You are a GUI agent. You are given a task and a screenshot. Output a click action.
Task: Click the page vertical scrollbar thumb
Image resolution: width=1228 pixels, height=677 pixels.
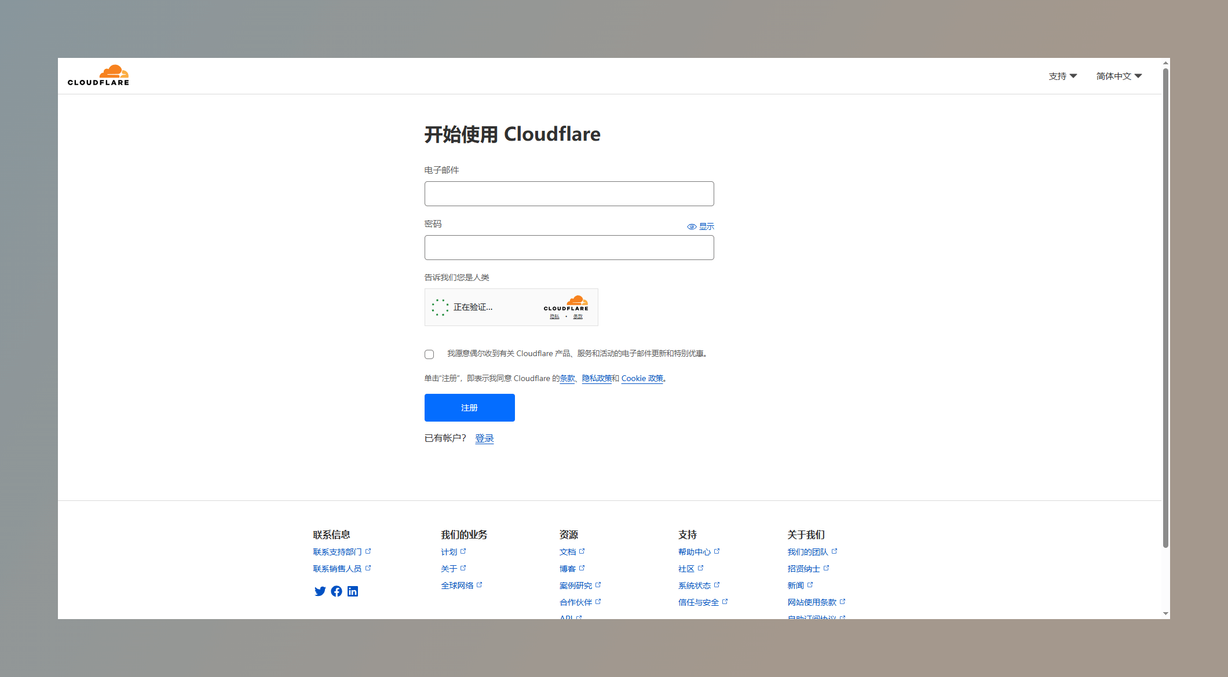[1165, 308]
